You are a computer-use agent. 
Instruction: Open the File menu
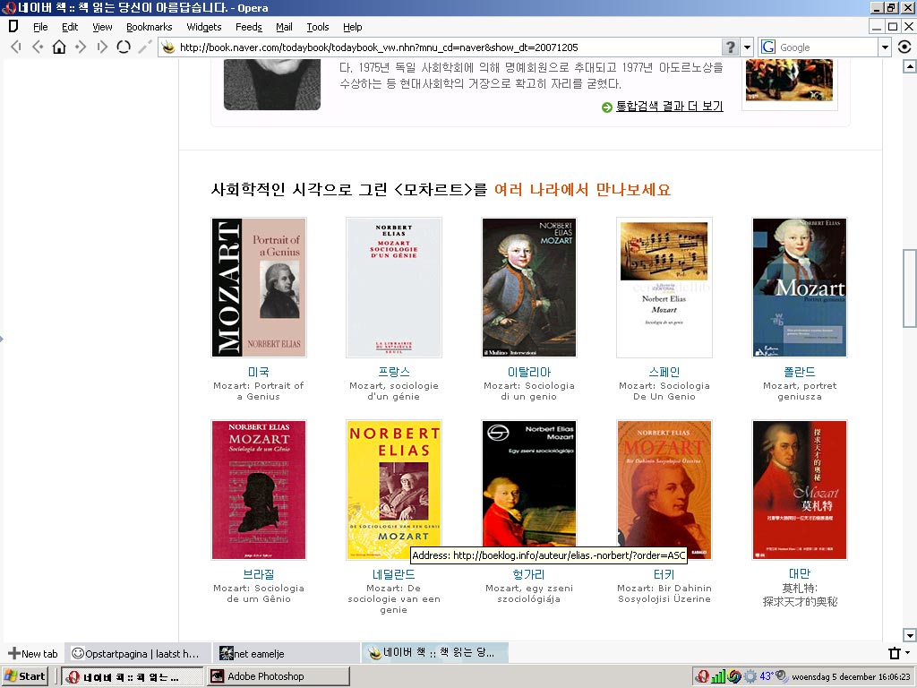coord(40,27)
